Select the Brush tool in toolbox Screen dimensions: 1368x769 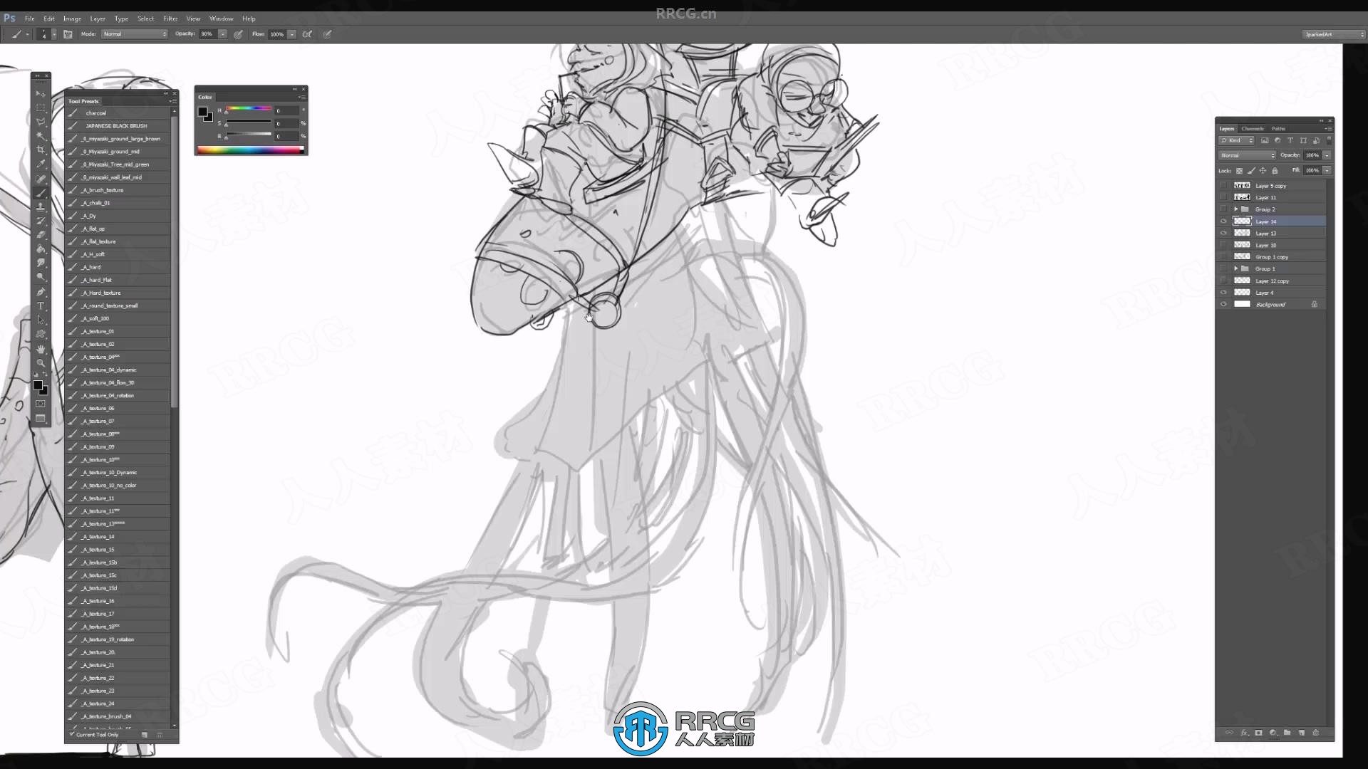[x=41, y=193]
